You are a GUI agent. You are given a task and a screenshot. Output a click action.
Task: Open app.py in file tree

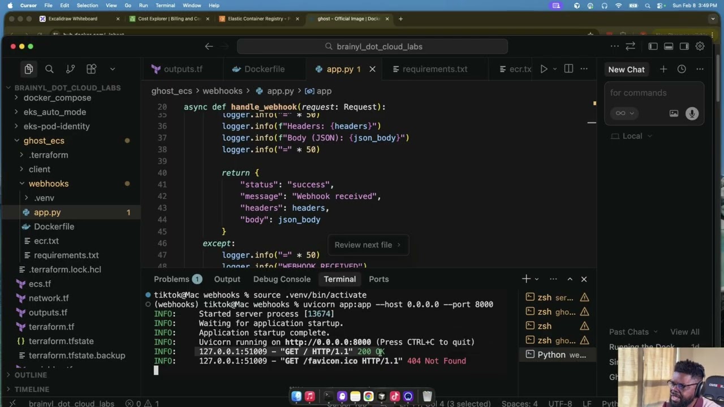pos(47,213)
